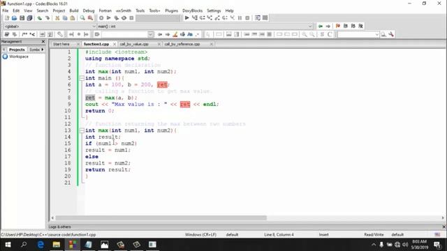Click the highlighted ret on line 9

185,104
